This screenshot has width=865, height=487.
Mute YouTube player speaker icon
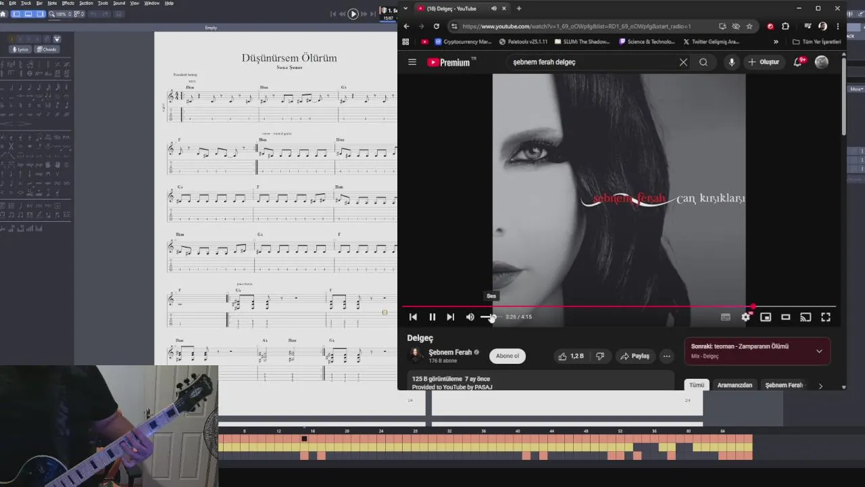[470, 317]
